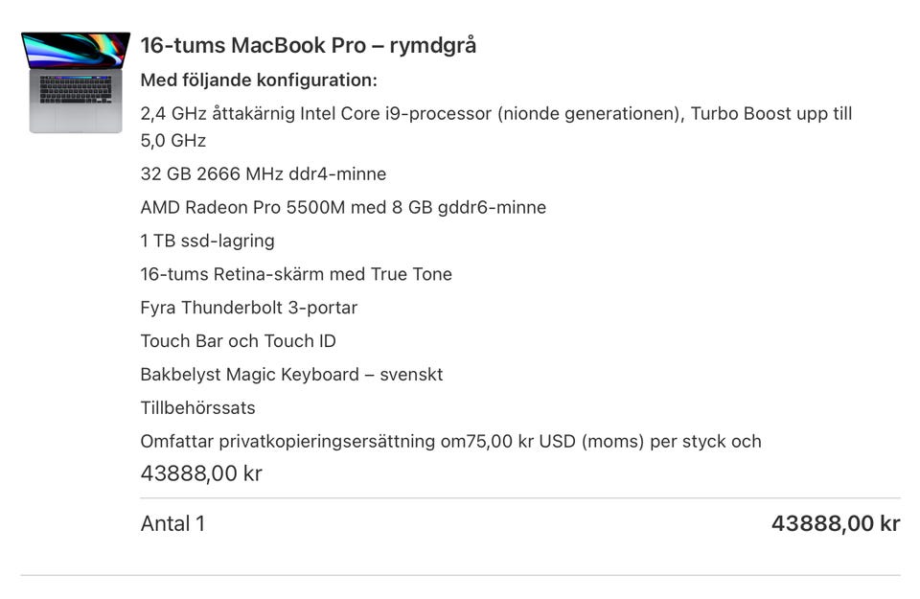
Task: Select the 32 GB ddr4-minne line
Action: coord(263,174)
